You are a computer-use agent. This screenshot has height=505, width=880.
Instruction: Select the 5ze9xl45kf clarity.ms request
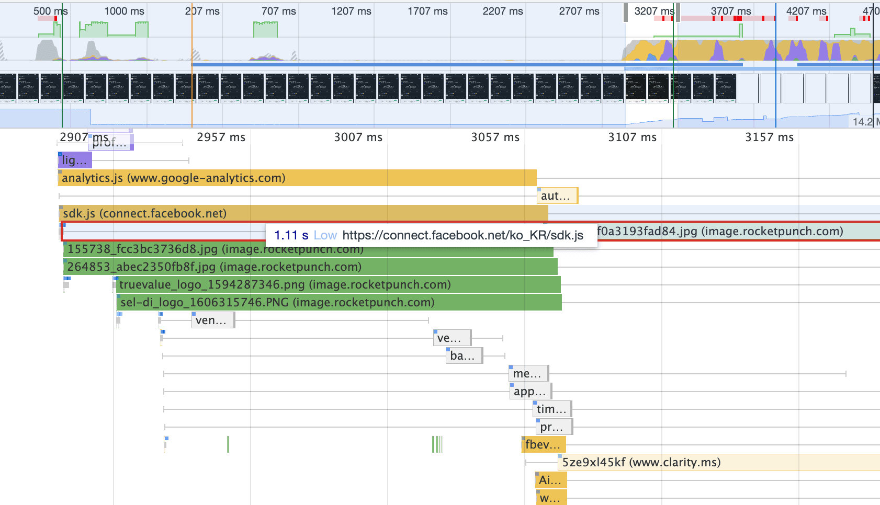tap(719, 462)
